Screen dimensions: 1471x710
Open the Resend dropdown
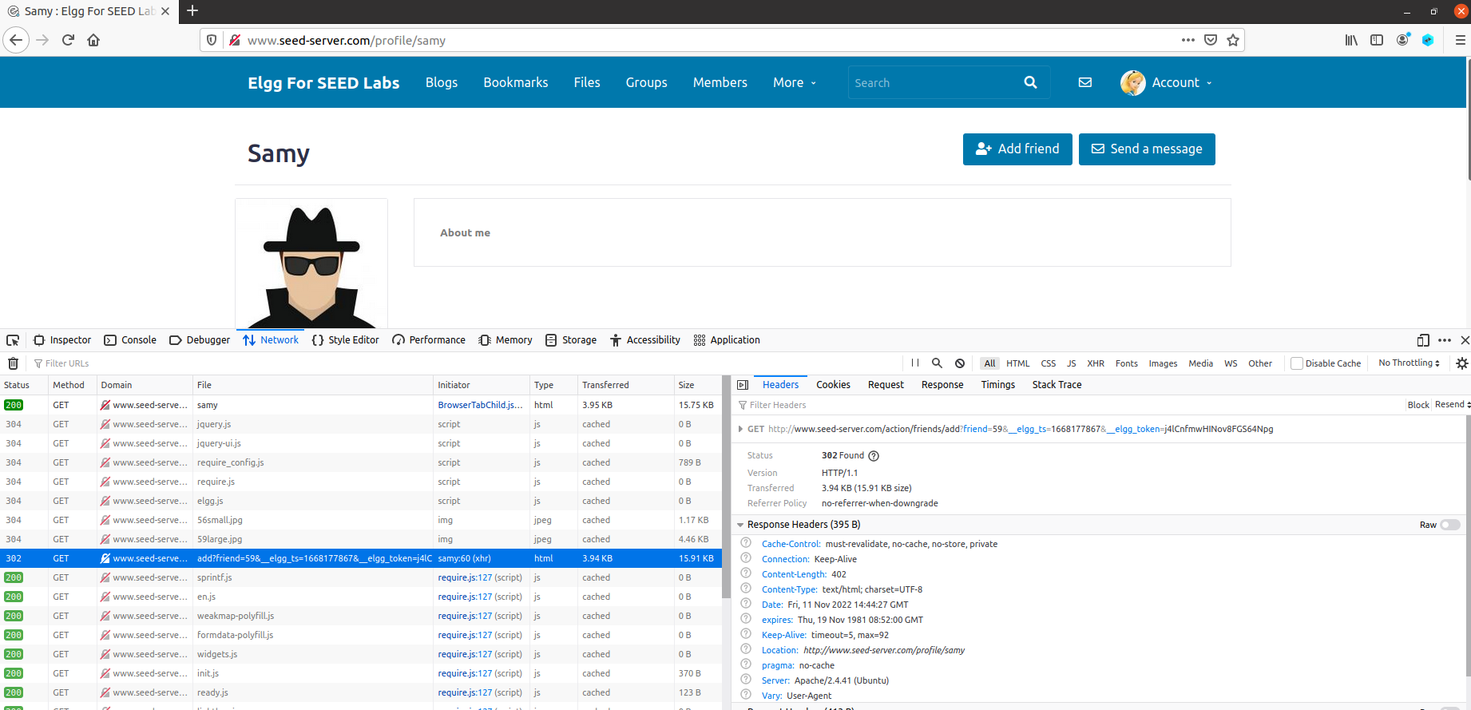tap(1452, 405)
